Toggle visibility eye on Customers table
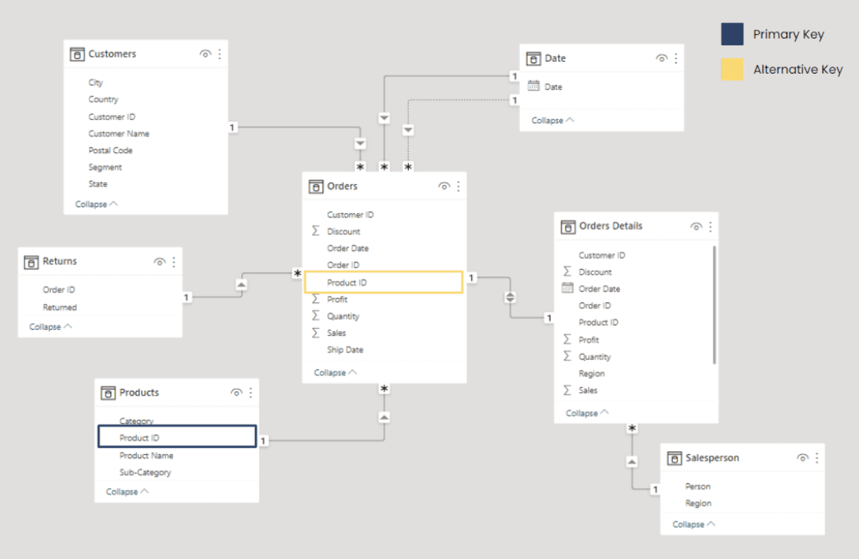 pyautogui.click(x=205, y=54)
